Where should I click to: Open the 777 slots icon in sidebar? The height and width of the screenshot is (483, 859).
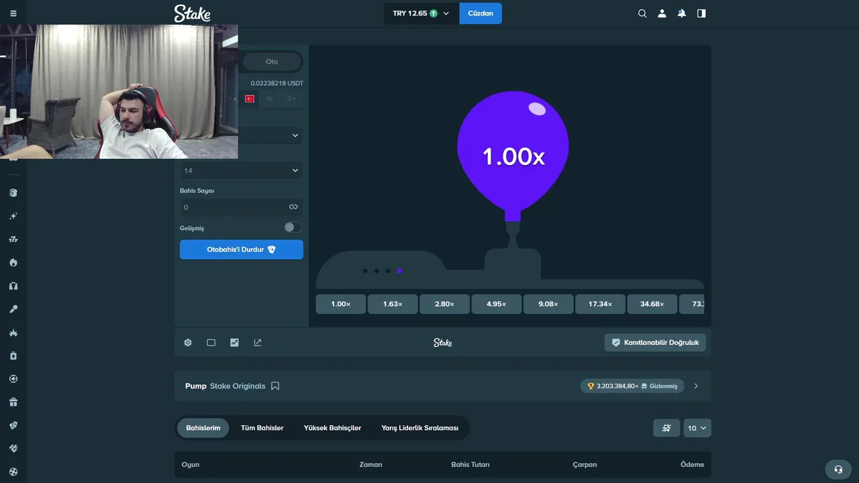(13, 239)
